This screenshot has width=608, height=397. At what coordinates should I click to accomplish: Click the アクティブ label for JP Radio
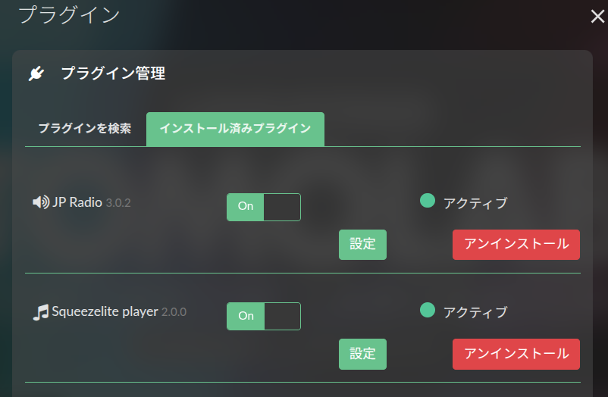click(475, 202)
